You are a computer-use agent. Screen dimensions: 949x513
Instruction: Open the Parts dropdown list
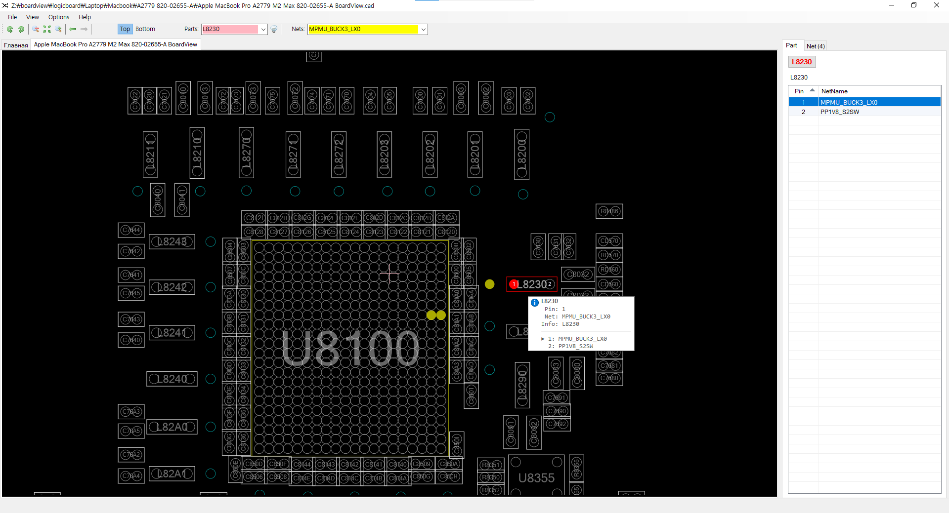263,29
